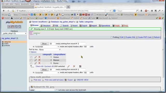This screenshot has width=166, height=93.
Task: Open the Database selector dropdown in sidebar
Action: (14, 33)
